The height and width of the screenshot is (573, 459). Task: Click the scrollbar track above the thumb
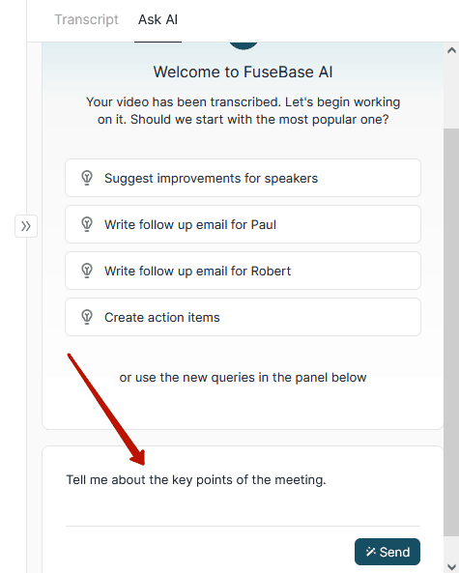pos(451,93)
